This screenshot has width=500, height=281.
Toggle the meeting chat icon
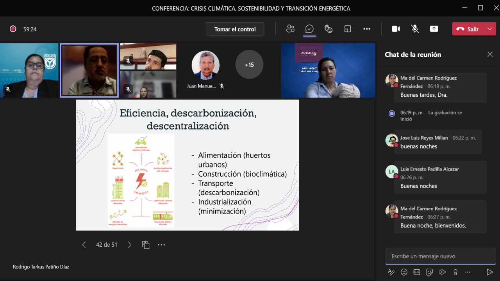click(309, 29)
